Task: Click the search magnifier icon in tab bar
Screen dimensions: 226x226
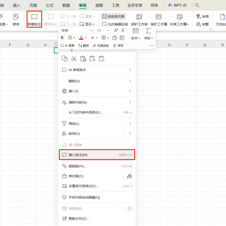Action: pos(197,5)
